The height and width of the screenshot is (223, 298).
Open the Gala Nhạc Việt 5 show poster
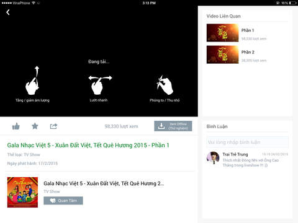coord(22,192)
